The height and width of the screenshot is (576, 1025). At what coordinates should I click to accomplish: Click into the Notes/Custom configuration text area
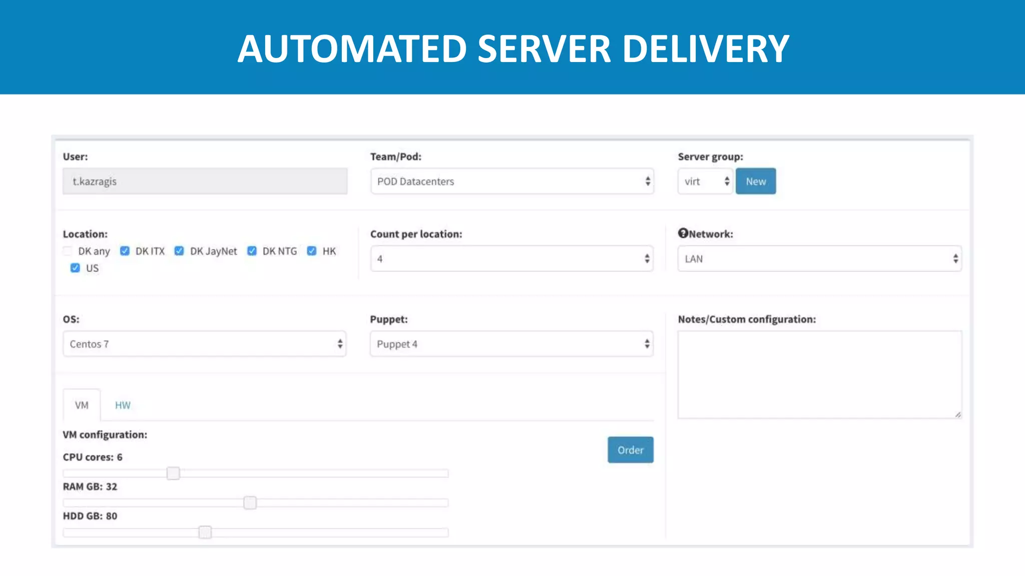point(820,374)
